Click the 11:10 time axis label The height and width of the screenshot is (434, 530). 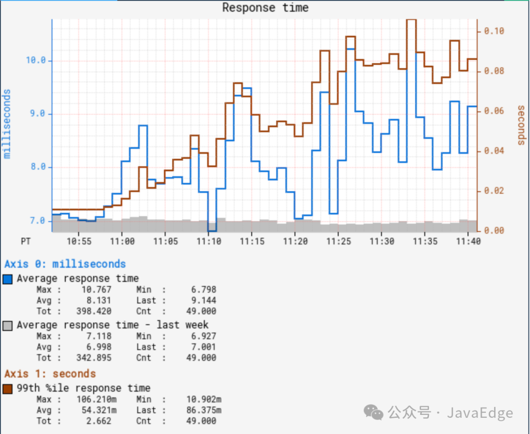tap(209, 241)
